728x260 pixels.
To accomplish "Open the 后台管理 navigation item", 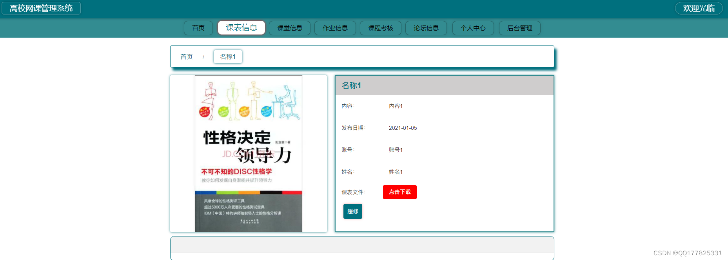I will [x=520, y=28].
